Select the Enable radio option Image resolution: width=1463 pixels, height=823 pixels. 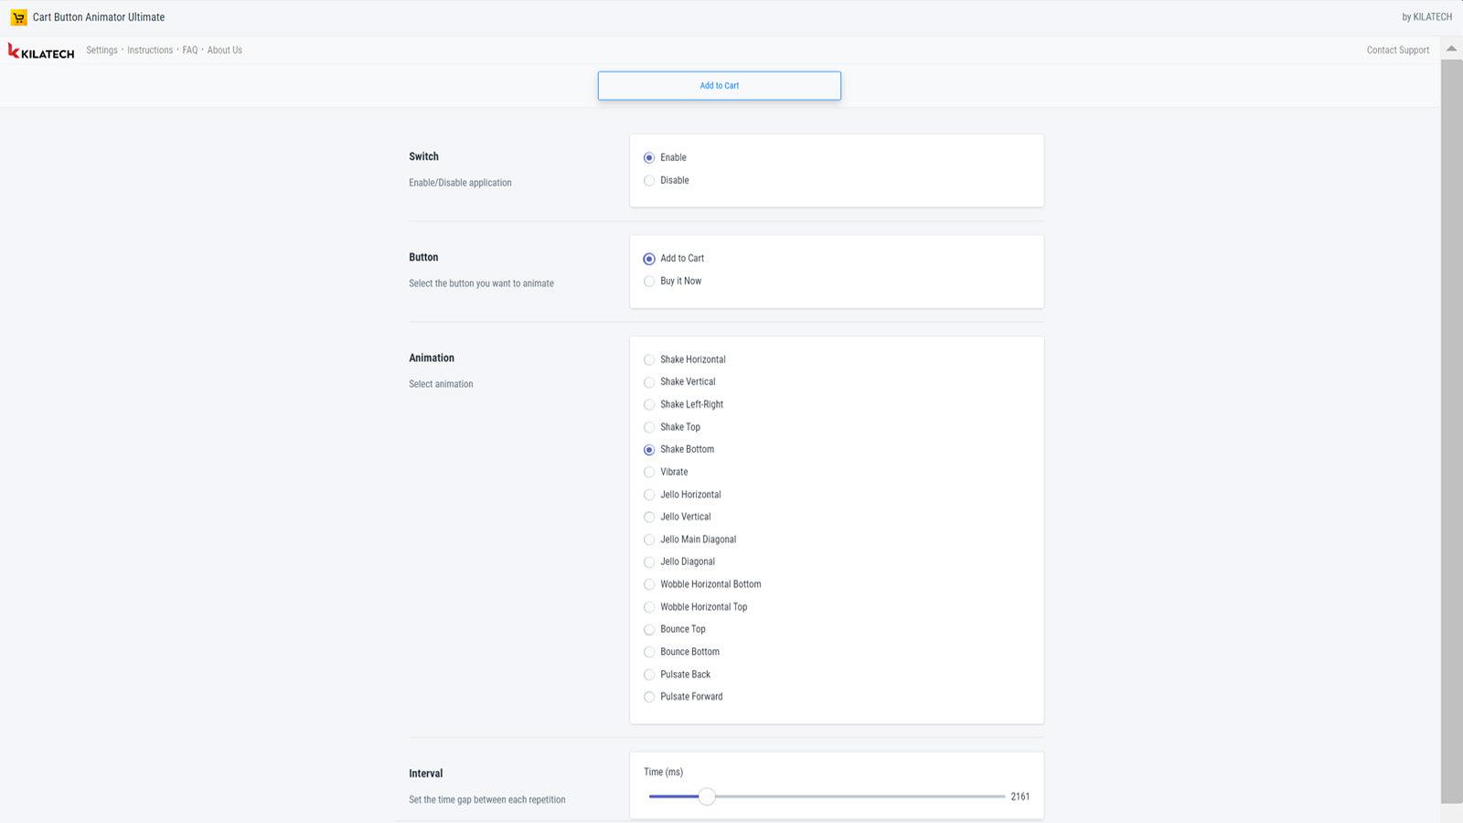coord(649,158)
